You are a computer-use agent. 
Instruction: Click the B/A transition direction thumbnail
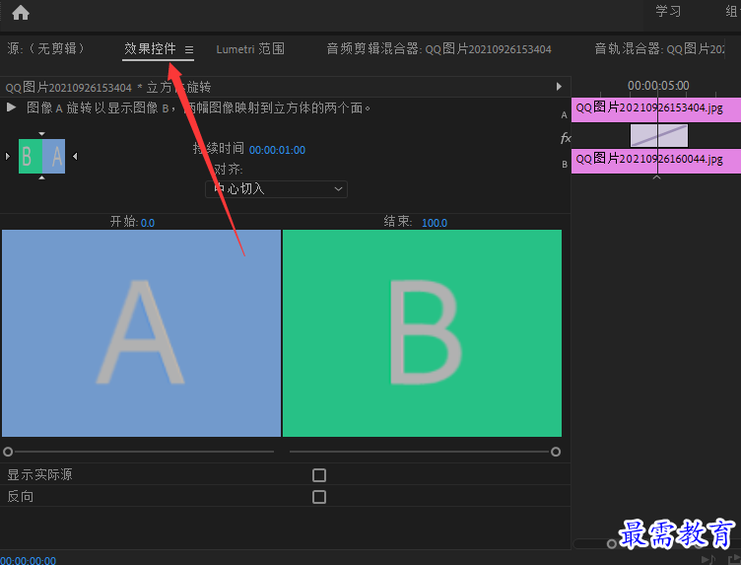coord(41,156)
